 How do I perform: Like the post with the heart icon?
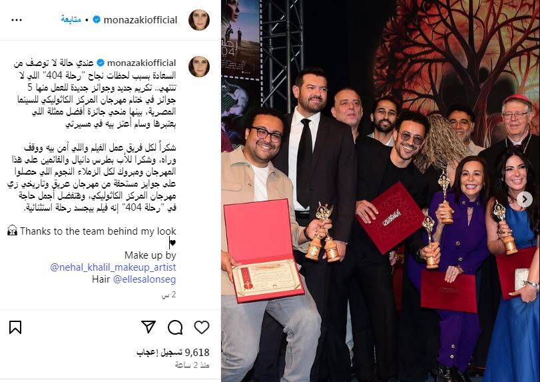tap(202, 327)
